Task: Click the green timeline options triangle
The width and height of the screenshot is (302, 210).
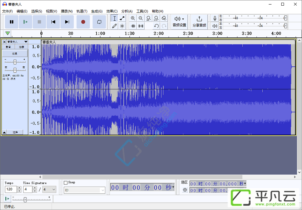Action: [8, 33]
